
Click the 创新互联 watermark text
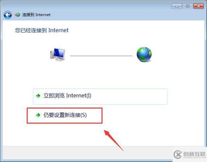tap(195, 154)
